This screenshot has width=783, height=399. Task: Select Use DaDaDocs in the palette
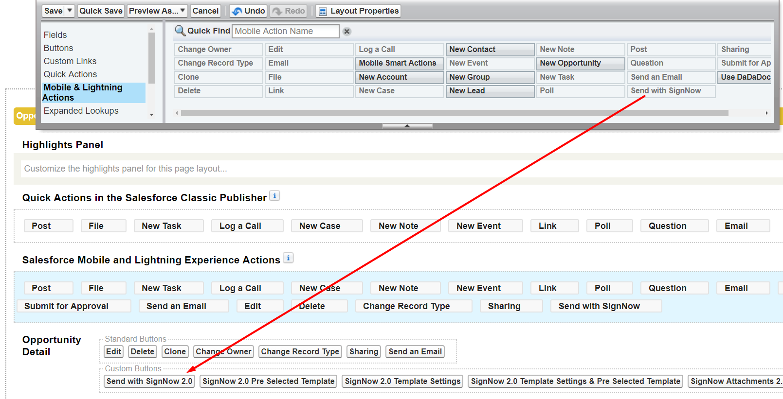click(744, 77)
